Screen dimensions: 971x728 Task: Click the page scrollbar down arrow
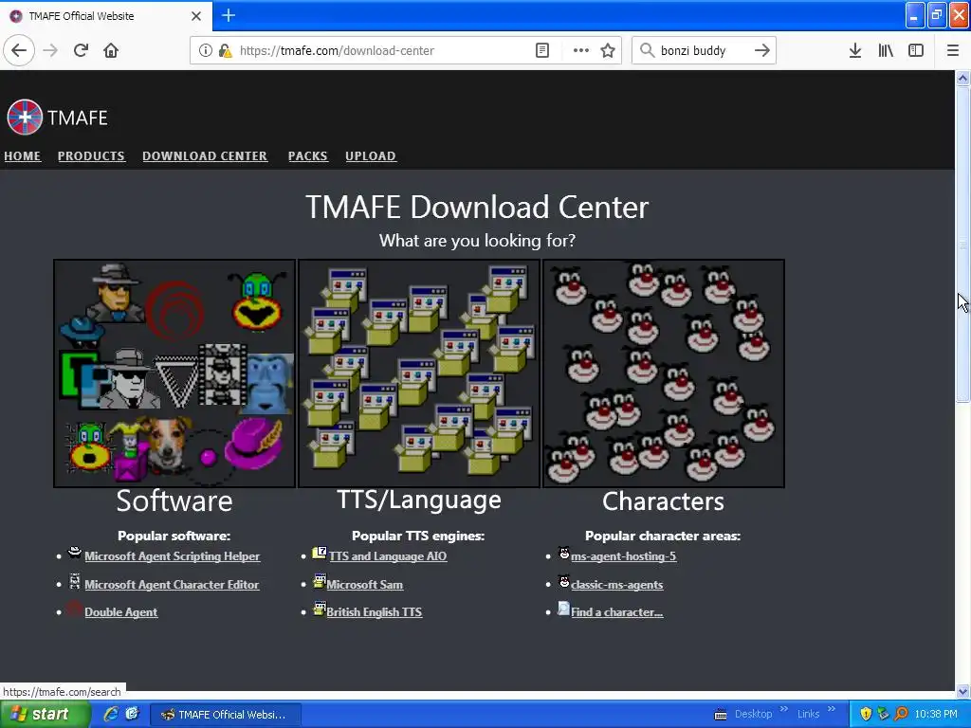(963, 691)
